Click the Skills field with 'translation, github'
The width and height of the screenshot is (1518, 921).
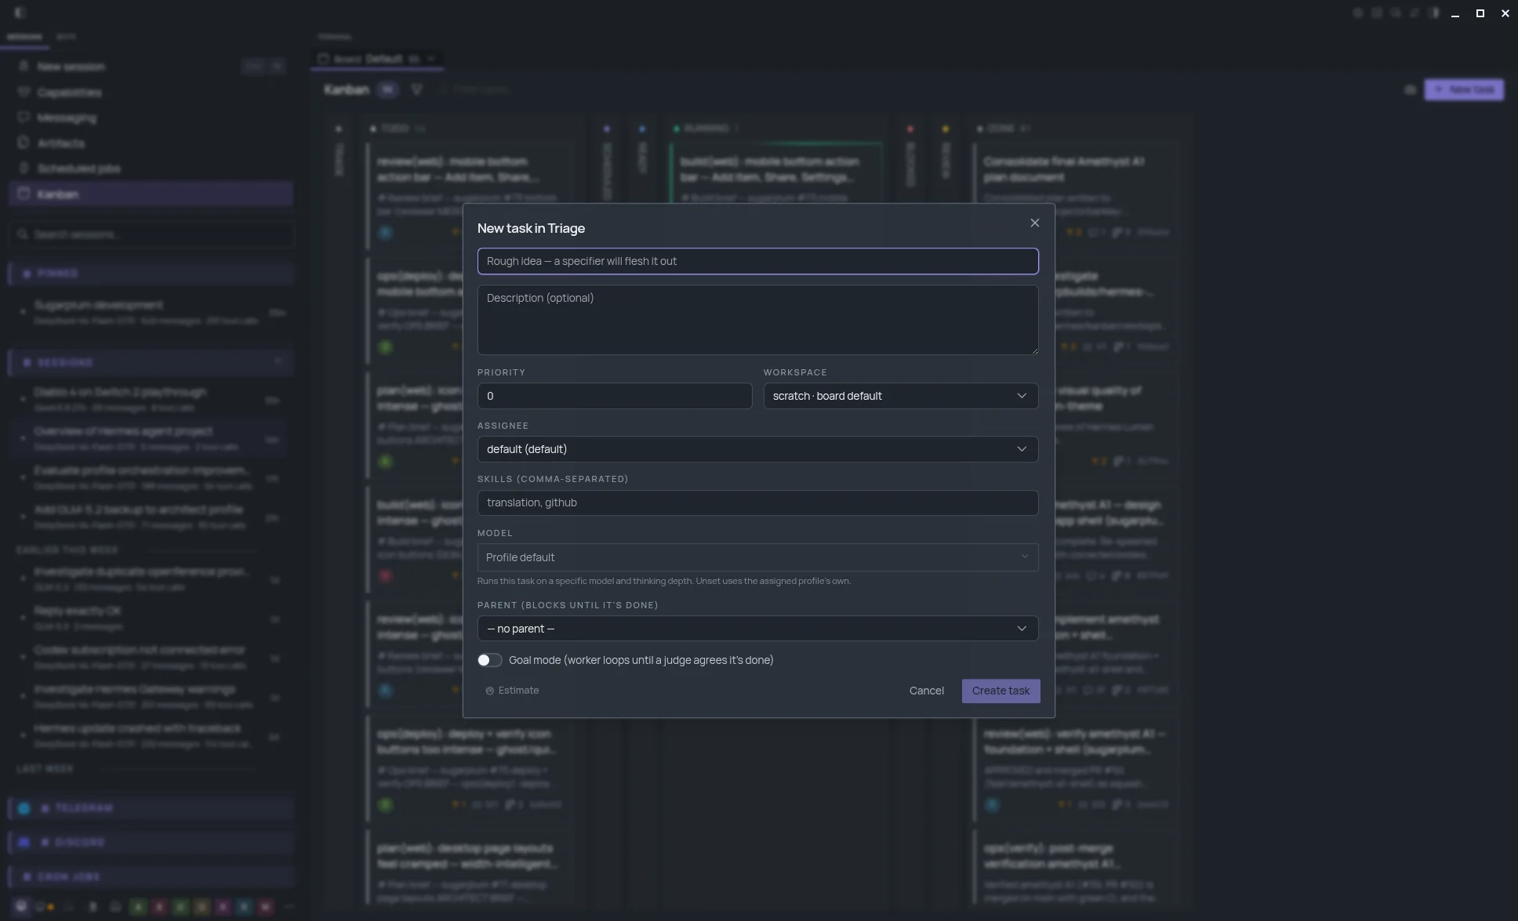point(757,502)
